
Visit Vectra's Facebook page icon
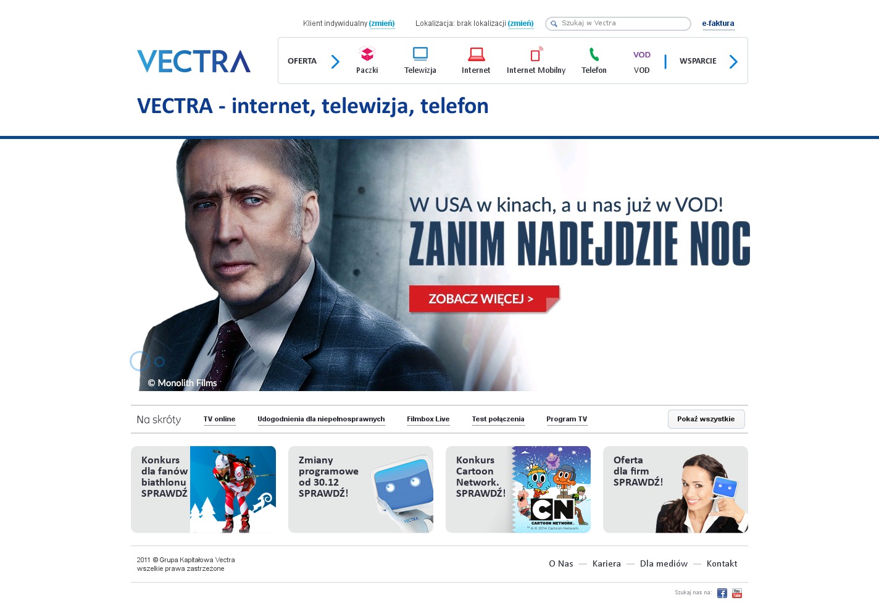tap(722, 593)
